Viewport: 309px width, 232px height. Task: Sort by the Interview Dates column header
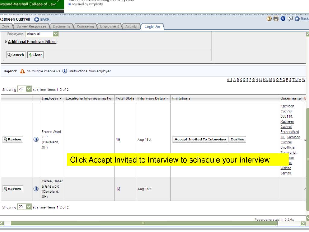point(153,98)
